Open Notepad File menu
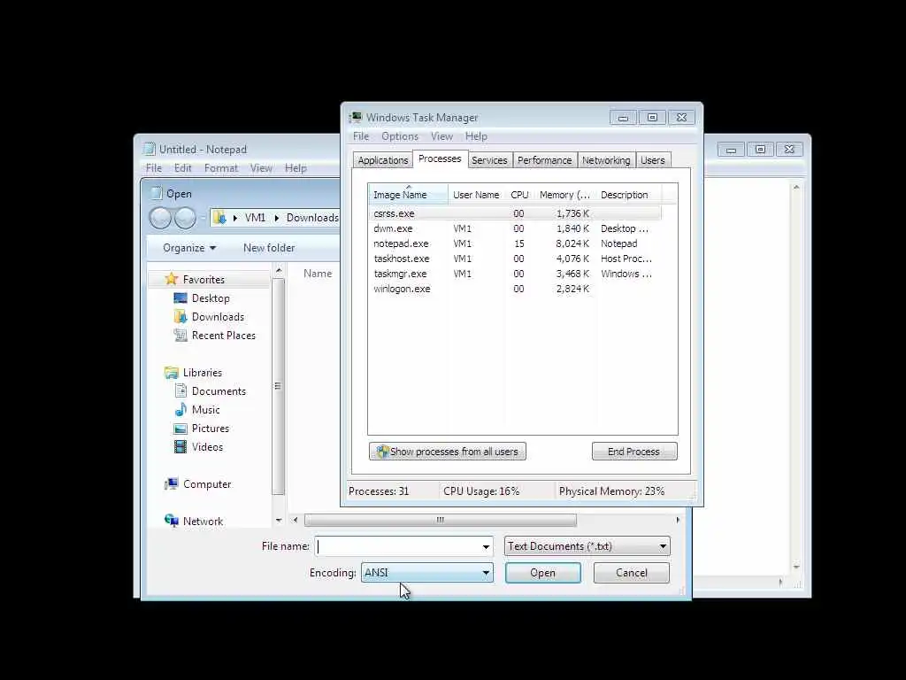906x680 pixels. click(154, 168)
